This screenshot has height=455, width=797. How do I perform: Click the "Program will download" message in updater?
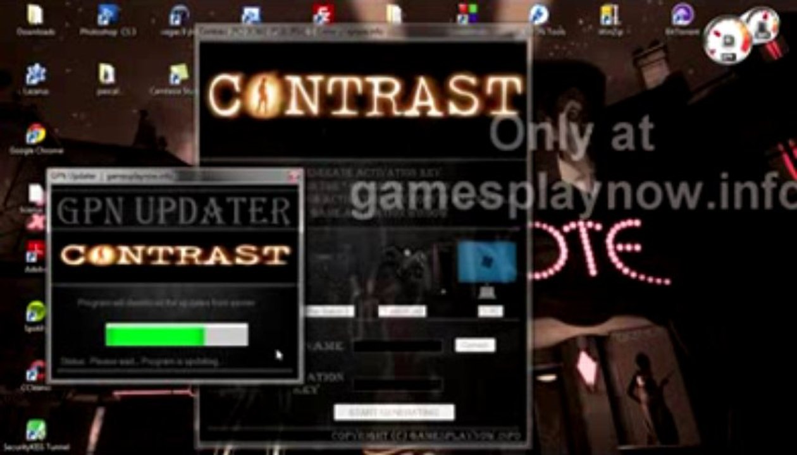(166, 303)
